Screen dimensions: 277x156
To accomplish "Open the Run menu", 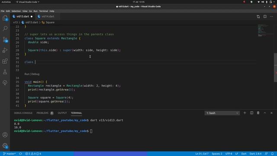I will pyautogui.click(x=35, y=11).
